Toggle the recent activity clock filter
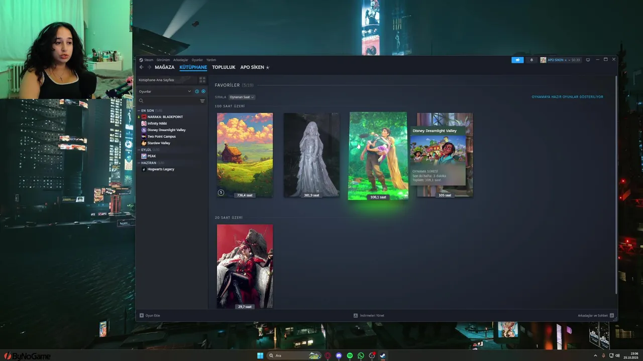The image size is (643, 361). coord(197,91)
